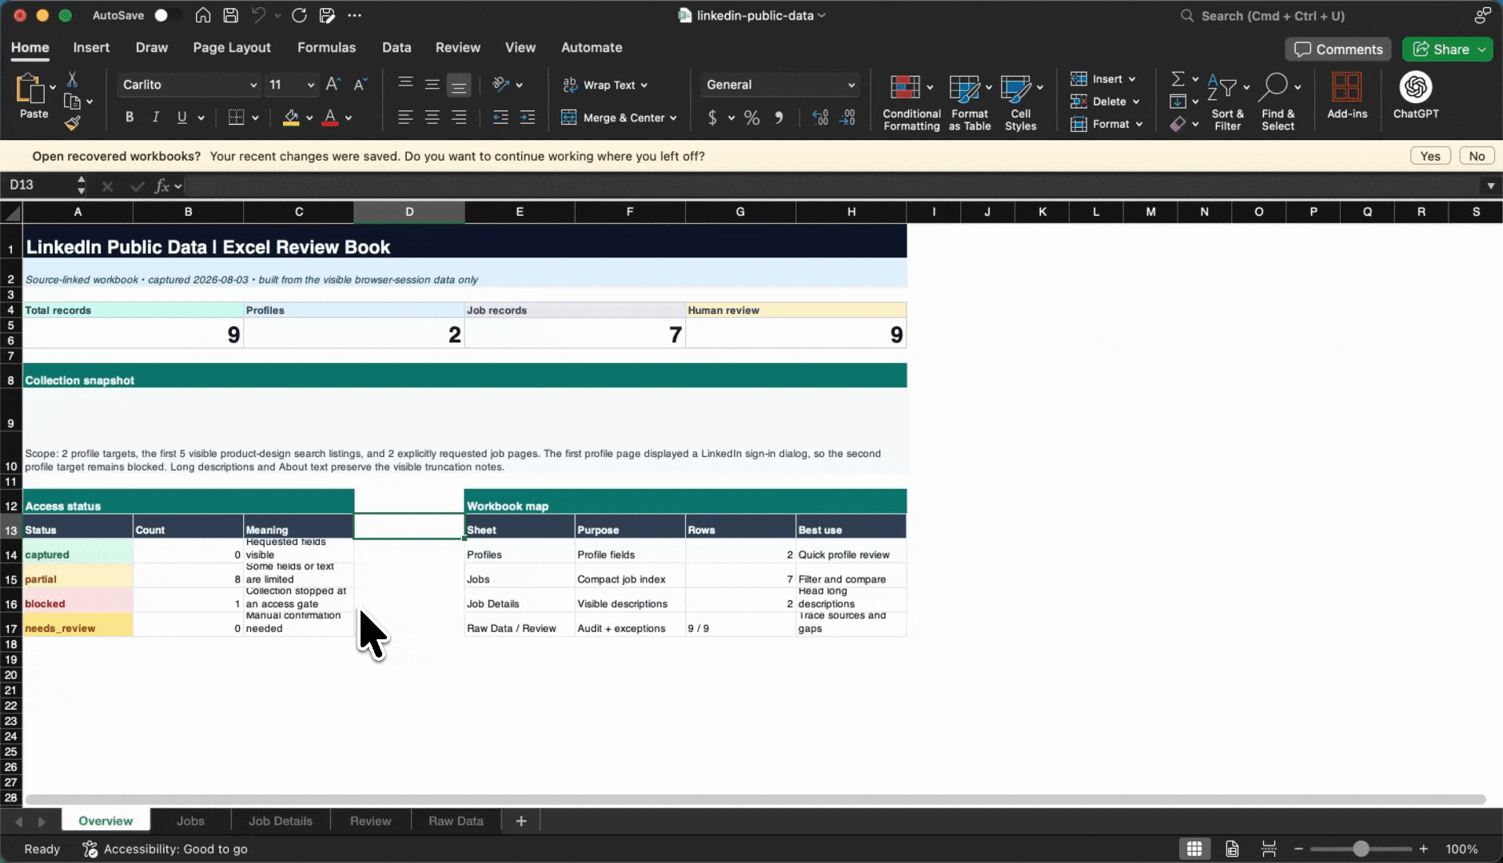Screen dimensions: 1503x863
Task: Increase font size with larger A icon
Action: click(333, 85)
